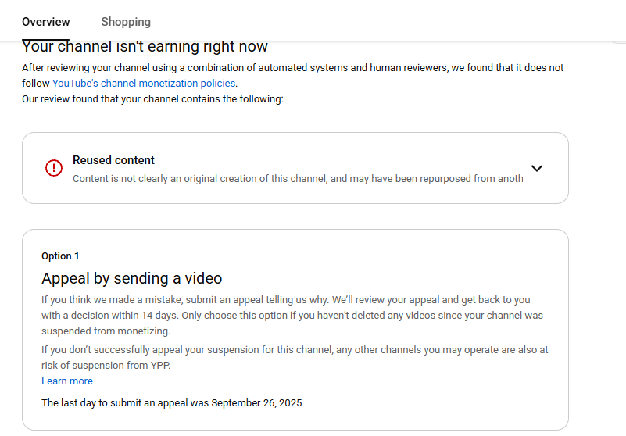
Task: Open the Shopping tab
Action: [x=126, y=22]
